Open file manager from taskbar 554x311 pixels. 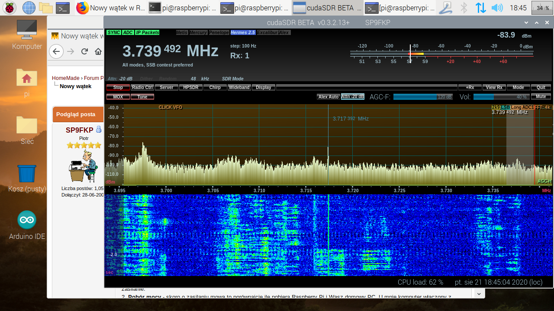point(45,8)
